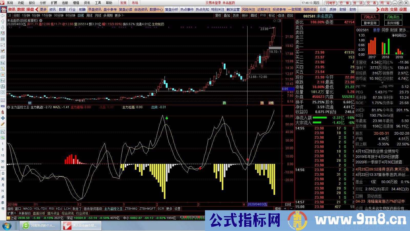The image size is (410, 231).
Task: Switch chart period to 周线
Action: coord(89,15)
